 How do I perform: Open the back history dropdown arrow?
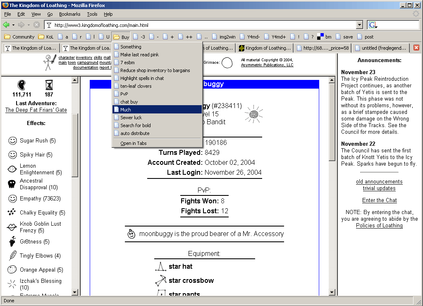tap(13, 25)
